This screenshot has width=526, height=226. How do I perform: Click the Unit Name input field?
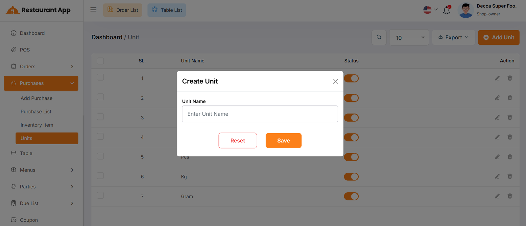click(x=260, y=114)
